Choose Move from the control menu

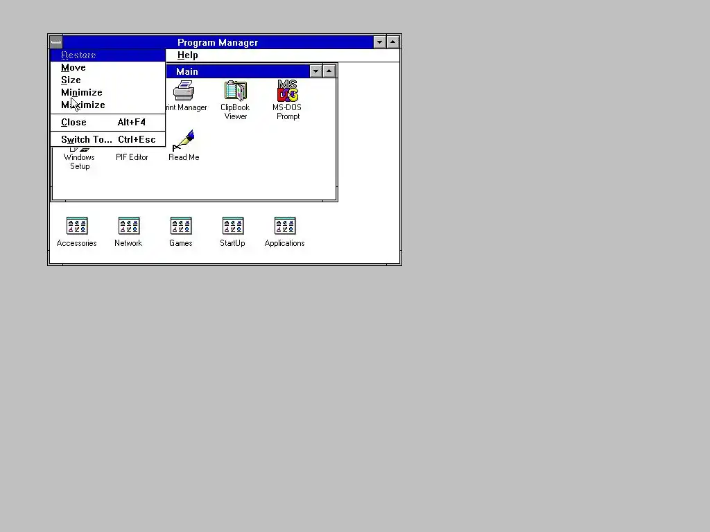pos(107,67)
